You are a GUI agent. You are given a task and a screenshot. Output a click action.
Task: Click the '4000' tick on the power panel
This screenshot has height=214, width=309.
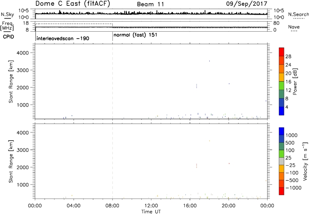click(23, 53)
